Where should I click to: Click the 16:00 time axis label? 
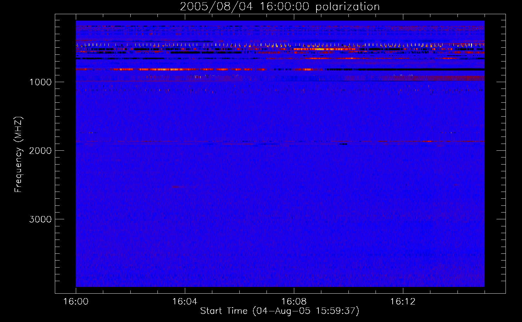coord(76,302)
